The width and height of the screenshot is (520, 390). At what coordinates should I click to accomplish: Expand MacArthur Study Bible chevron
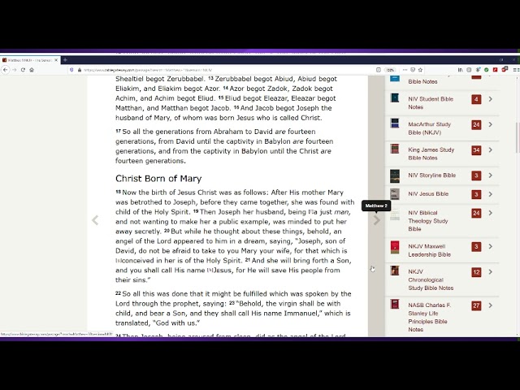pyautogui.click(x=491, y=124)
